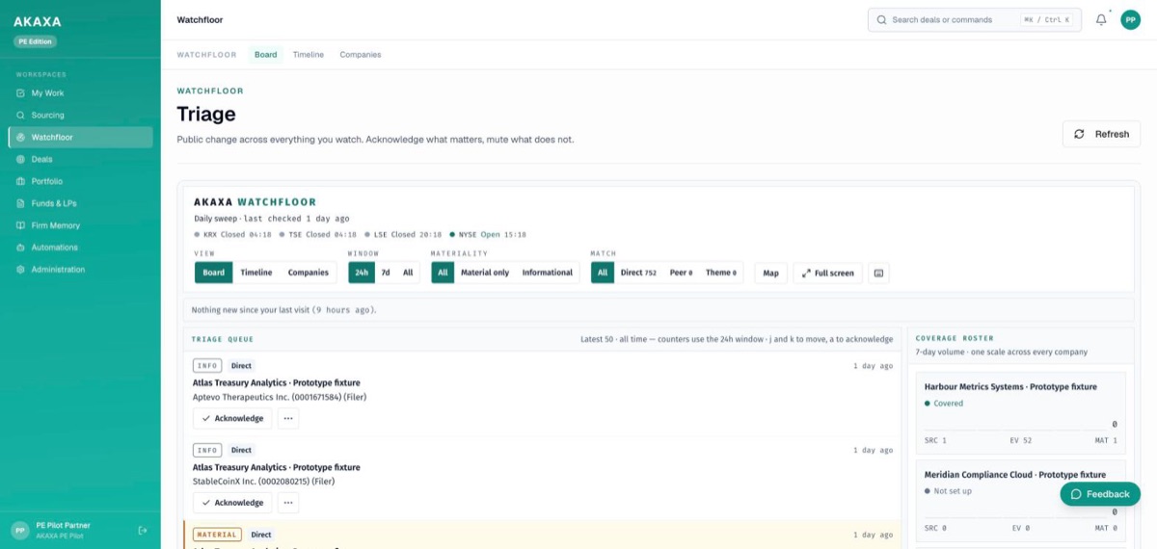Open Sourcing workspace
Screen dimensions: 1157x549
(80, 116)
